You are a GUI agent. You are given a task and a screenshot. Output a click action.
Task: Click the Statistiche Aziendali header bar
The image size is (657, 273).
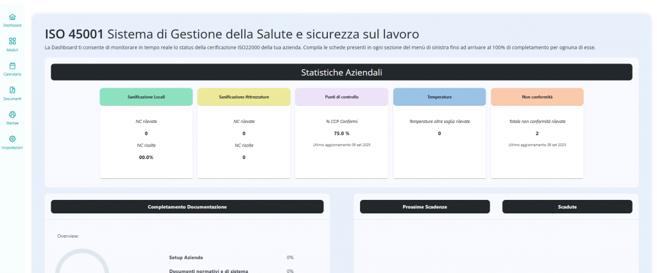pos(341,72)
